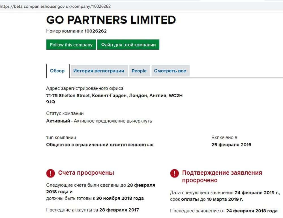Viewport: 283px width, 218px height.
Task: Click the Последнее заявление от 24 февраля 2018 line
Action: [x=224, y=211]
